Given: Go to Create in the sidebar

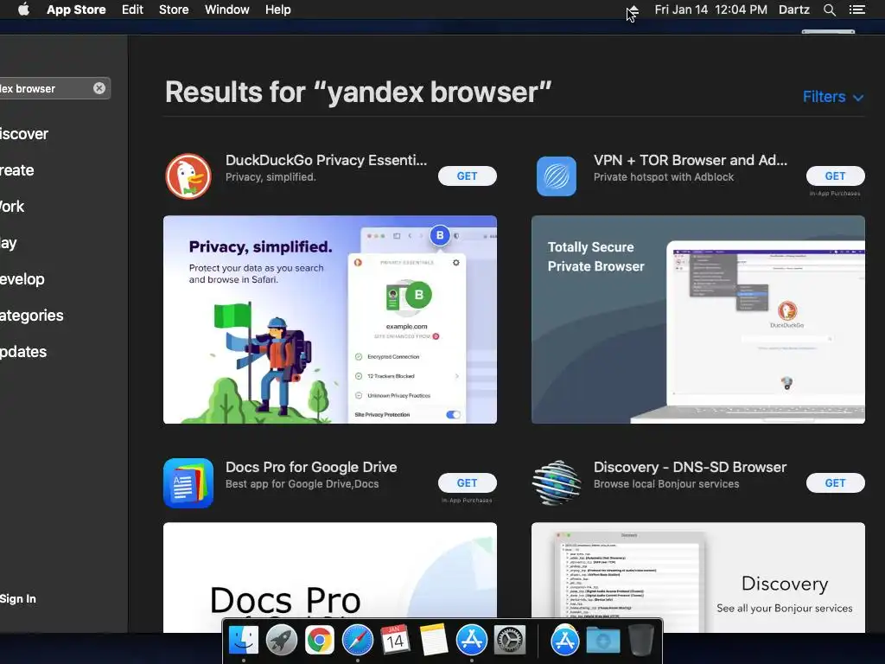Looking at the screenshot, I should pyautogui.click(x=17, y=170).
